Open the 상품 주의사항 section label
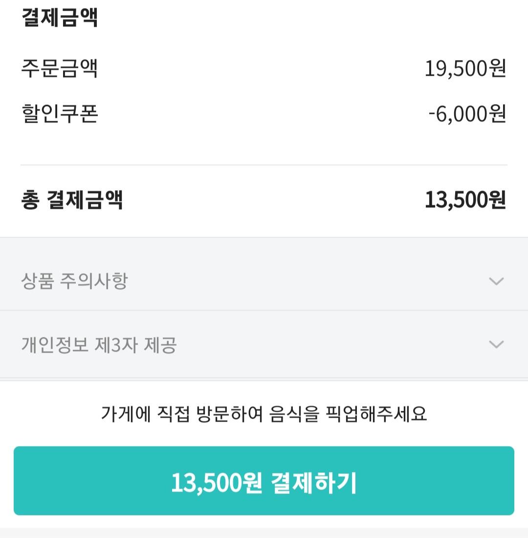 pos(74,281)
